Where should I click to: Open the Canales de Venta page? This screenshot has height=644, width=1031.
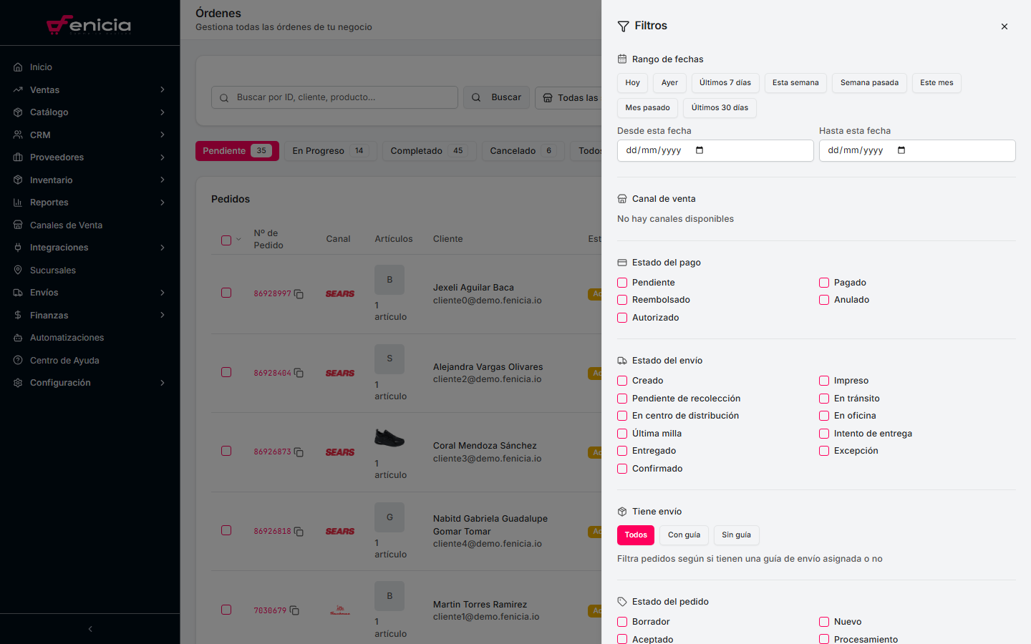(x=66, y=225)
